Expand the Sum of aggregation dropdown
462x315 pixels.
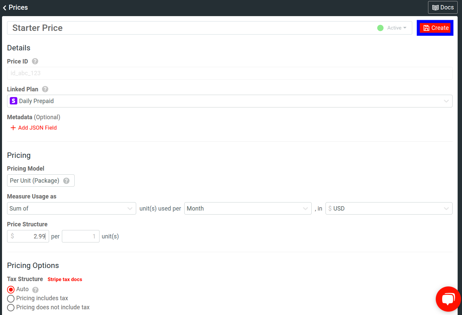(130, 208)
